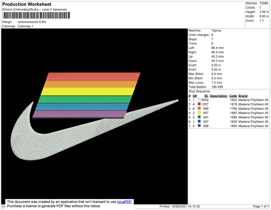Select the red thread color swatch
Viewport: 271px width, 210px height.
(x=199, y=104)
